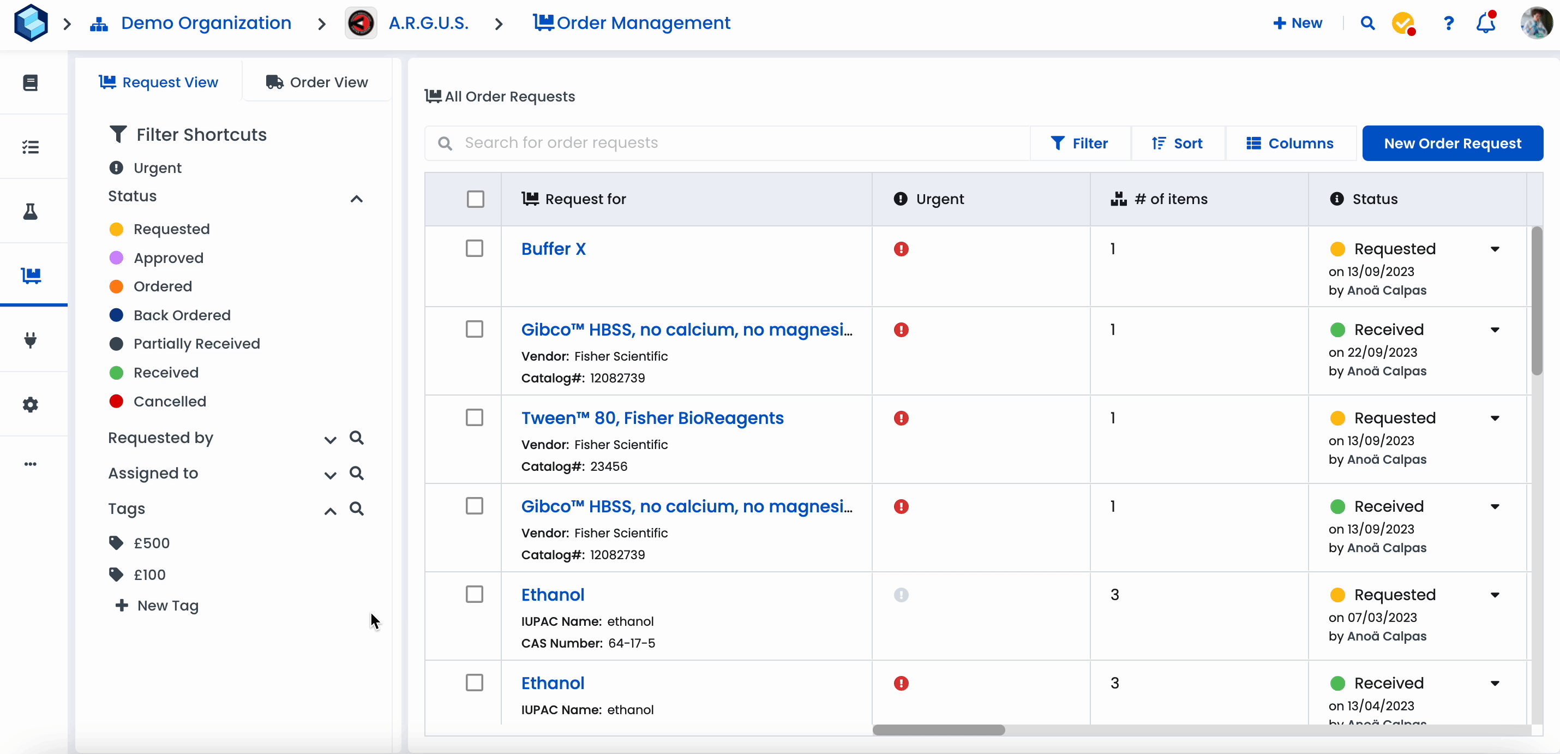Click the New Order Request button
This screenshot has width=1560, height=754.
click(x=1452, y=143)
